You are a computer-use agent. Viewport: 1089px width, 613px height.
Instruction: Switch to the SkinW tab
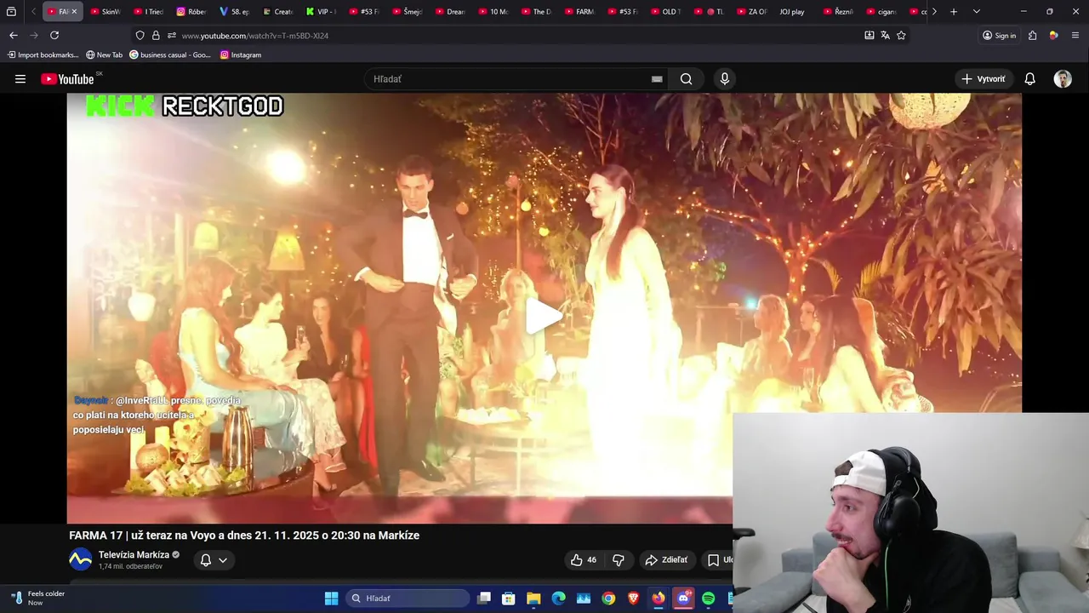pos(106,12)
